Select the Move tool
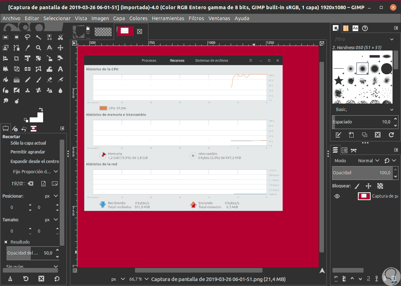401x286 pixels. 60,48
